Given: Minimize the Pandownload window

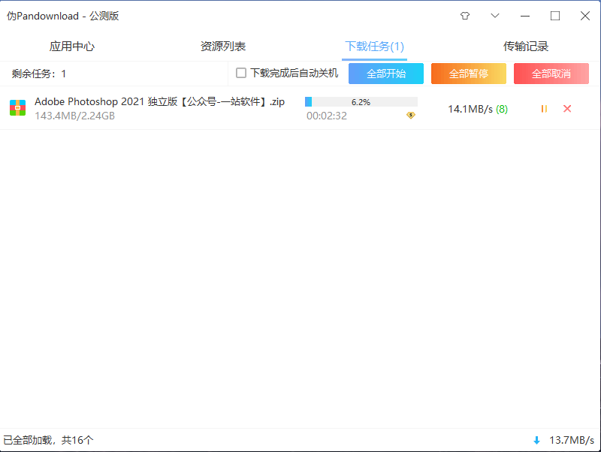Looking at the screenshot, I should (x=525, y=16).
